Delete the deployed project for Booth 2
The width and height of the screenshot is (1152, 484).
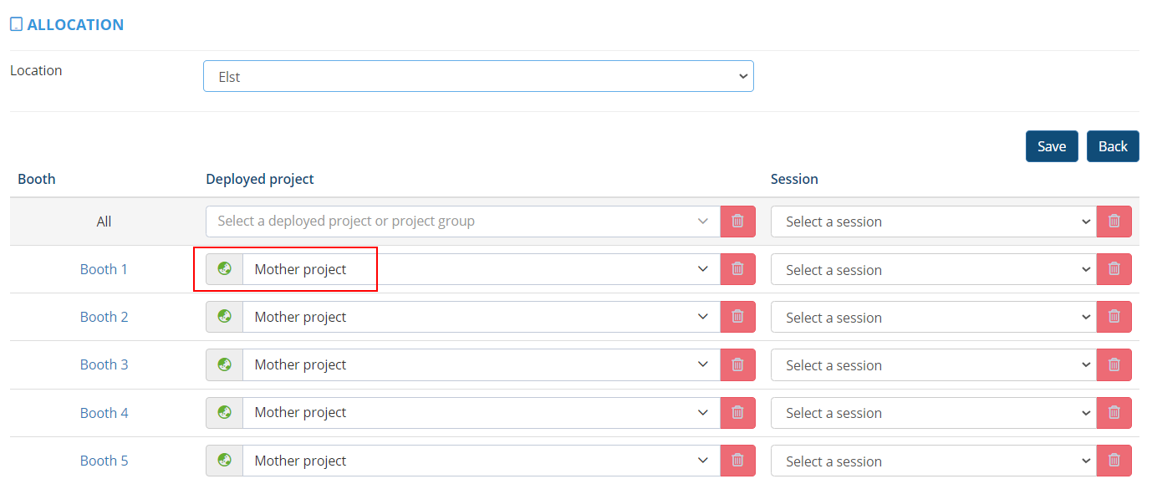(x=737, y=317)
